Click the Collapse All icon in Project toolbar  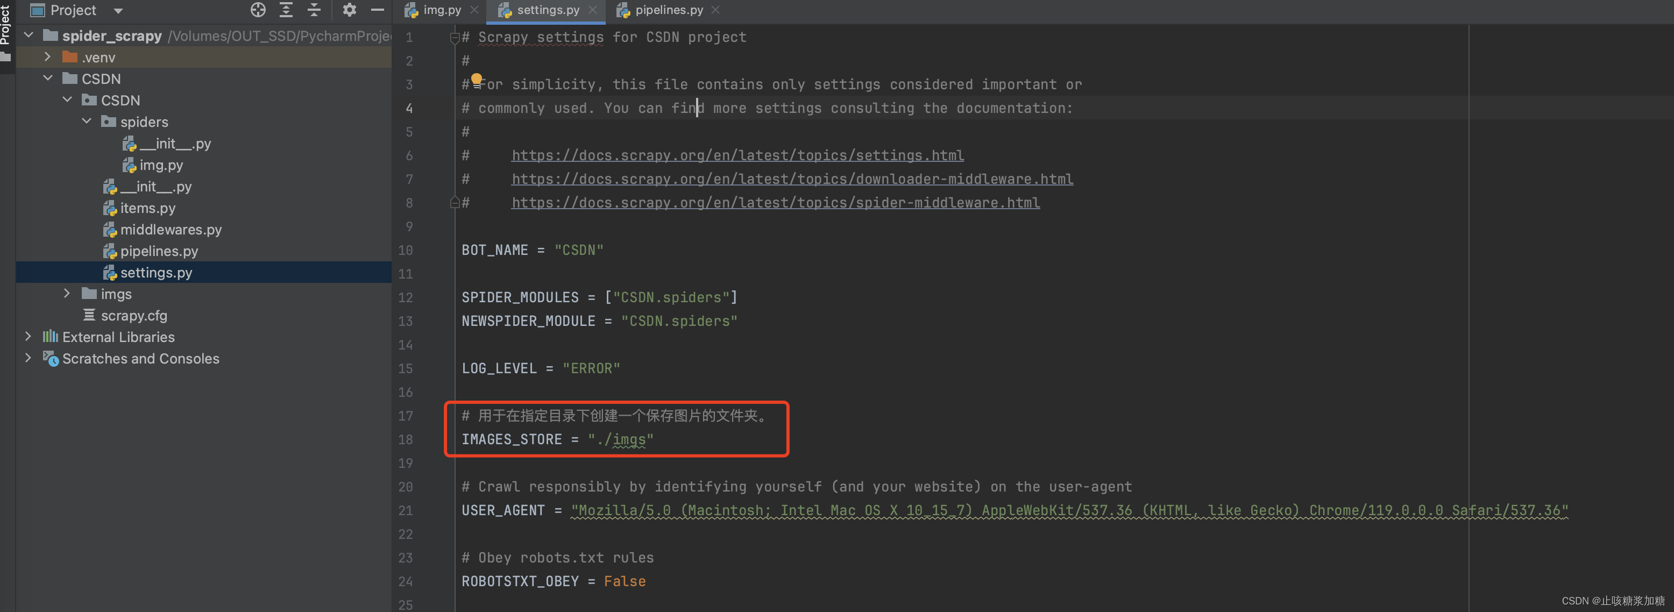pos(314,10)
